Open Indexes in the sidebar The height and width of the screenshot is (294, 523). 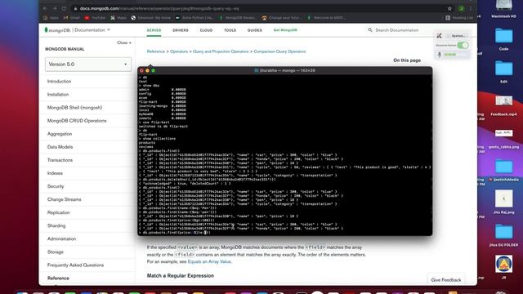click(55, 173)
